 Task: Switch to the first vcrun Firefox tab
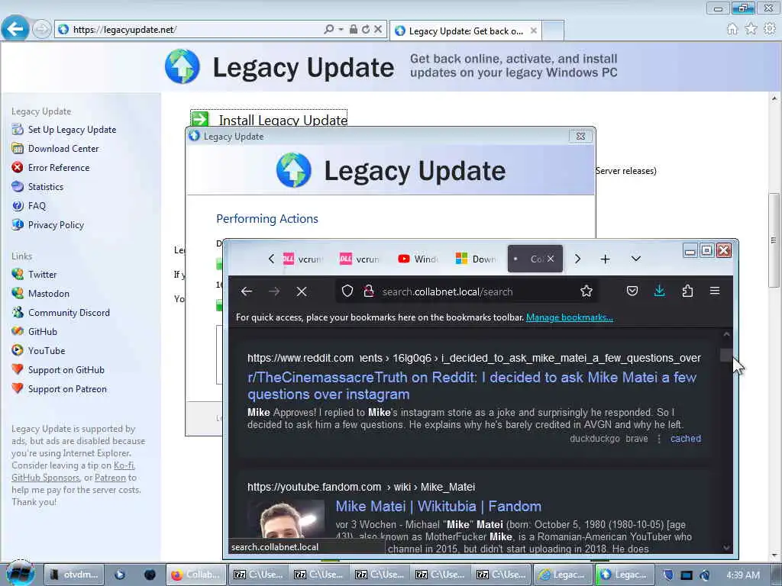303,259
